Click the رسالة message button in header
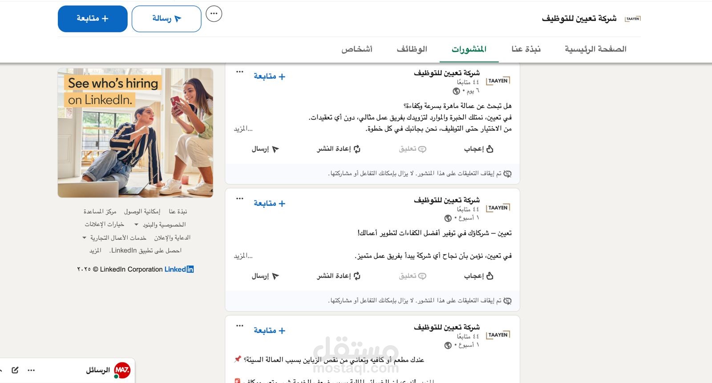The width and height of the screenshot is (712, 383). click(x=166, y=19)
